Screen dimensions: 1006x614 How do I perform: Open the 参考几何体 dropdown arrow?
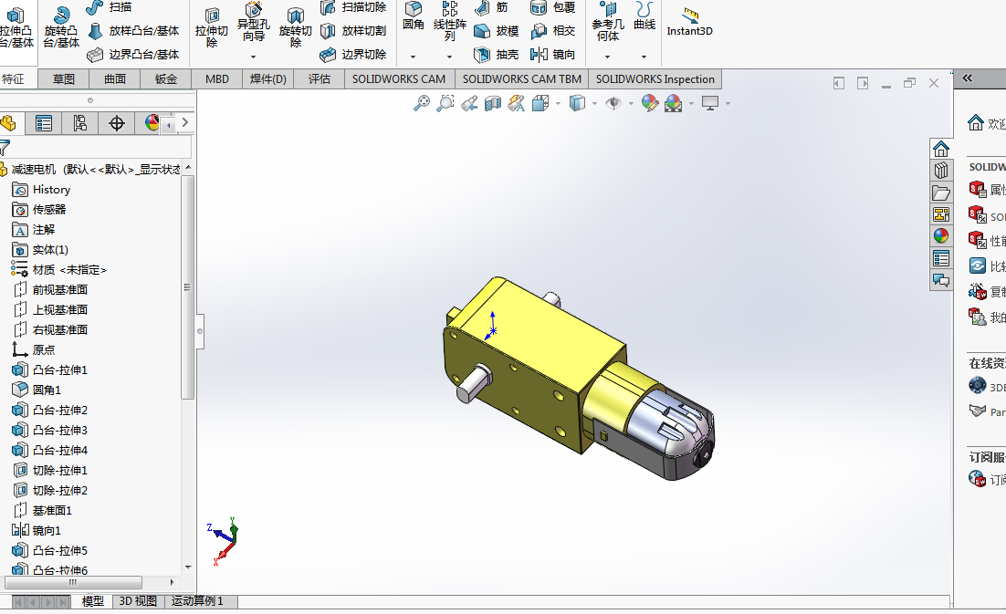(x=607, y=57)
